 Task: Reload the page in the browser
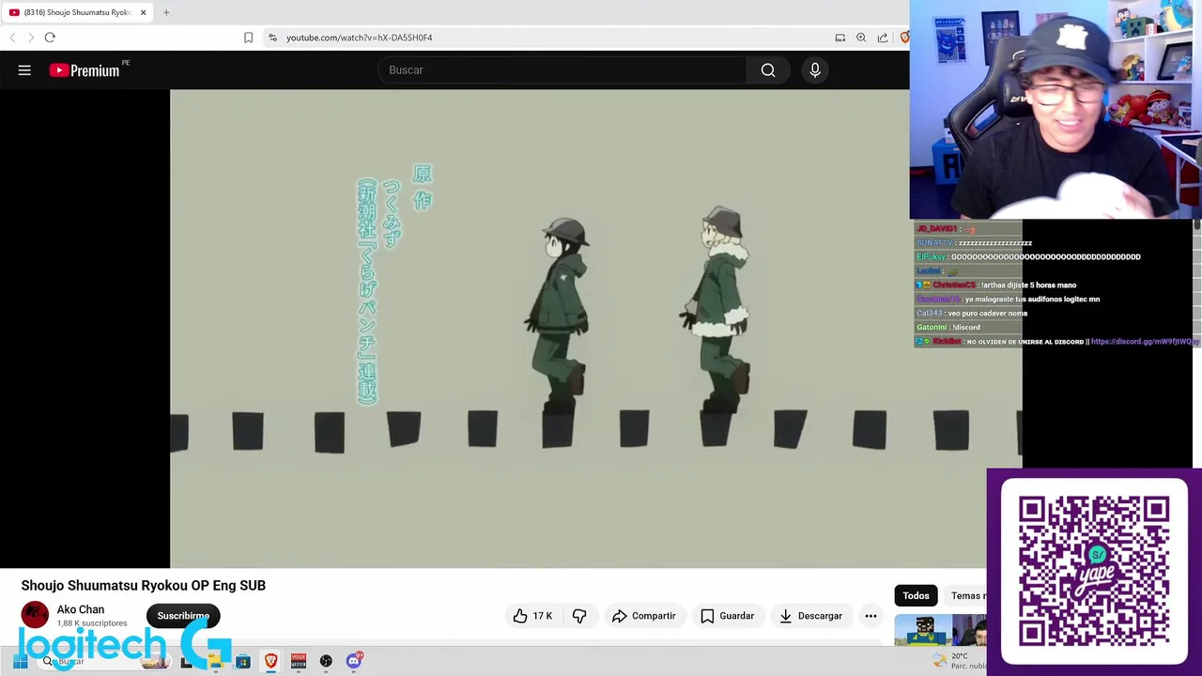[50, 38]
